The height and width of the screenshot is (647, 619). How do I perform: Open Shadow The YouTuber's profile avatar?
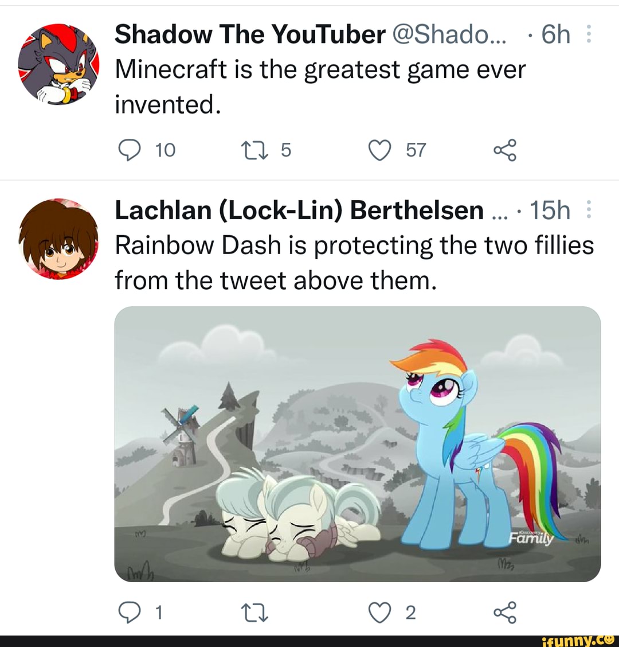click(58, 64)
